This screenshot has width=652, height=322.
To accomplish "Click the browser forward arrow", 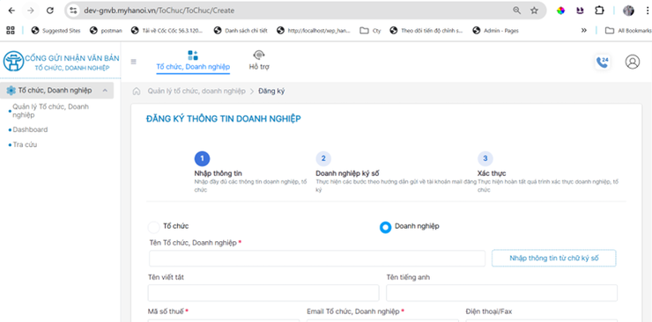I will [x=30, y=11].
